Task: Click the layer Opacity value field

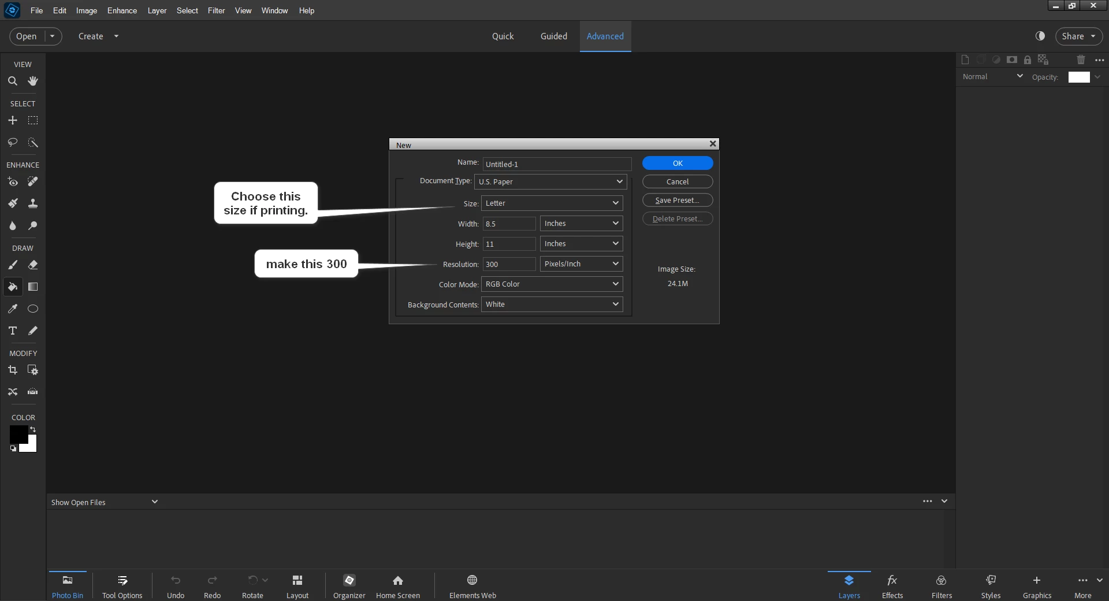Action: click(x=1078, y=77)
